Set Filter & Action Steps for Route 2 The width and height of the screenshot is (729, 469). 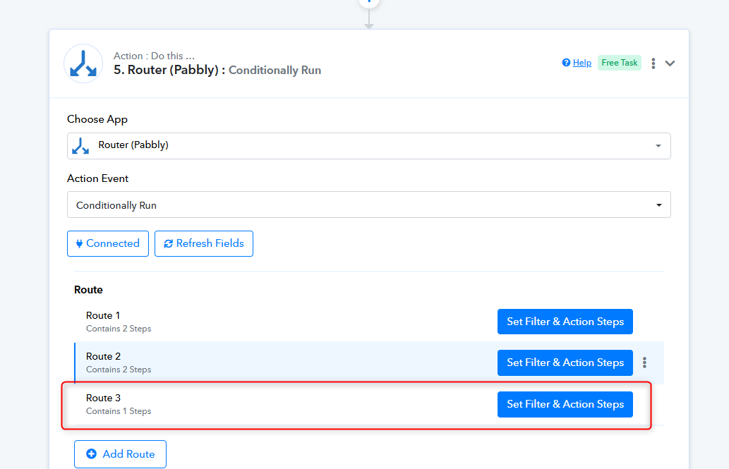tap(565, 363)
